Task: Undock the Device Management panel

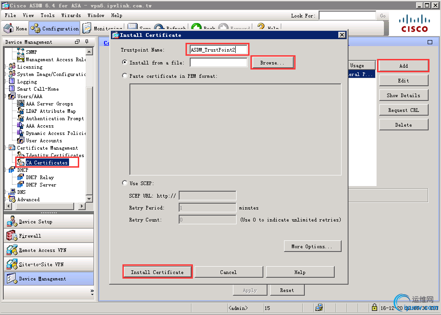Action: pyautogui.click(x=77, y=42)
